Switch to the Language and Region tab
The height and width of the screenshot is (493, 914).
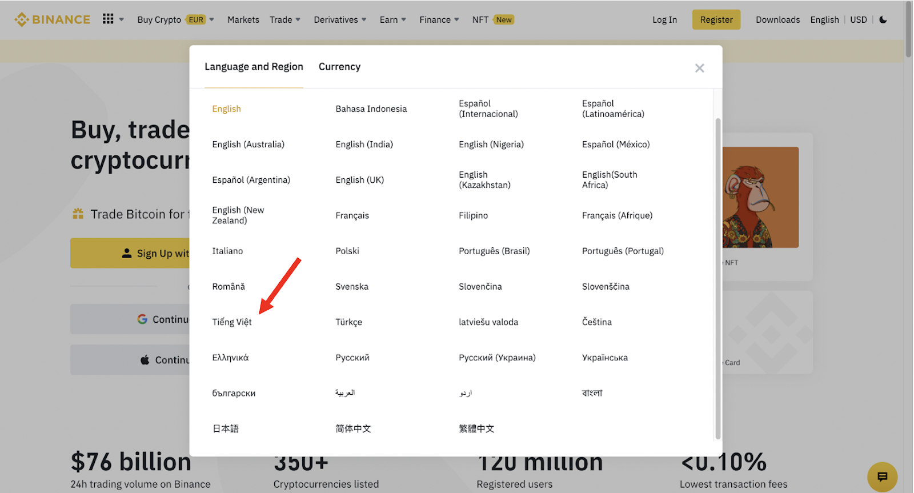[254, 67]
